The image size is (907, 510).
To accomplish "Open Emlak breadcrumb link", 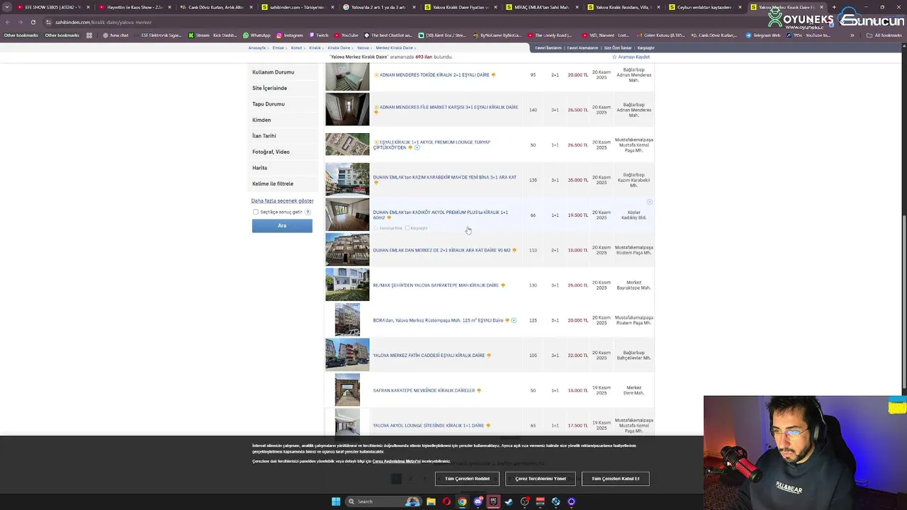I will click(278, 48).
